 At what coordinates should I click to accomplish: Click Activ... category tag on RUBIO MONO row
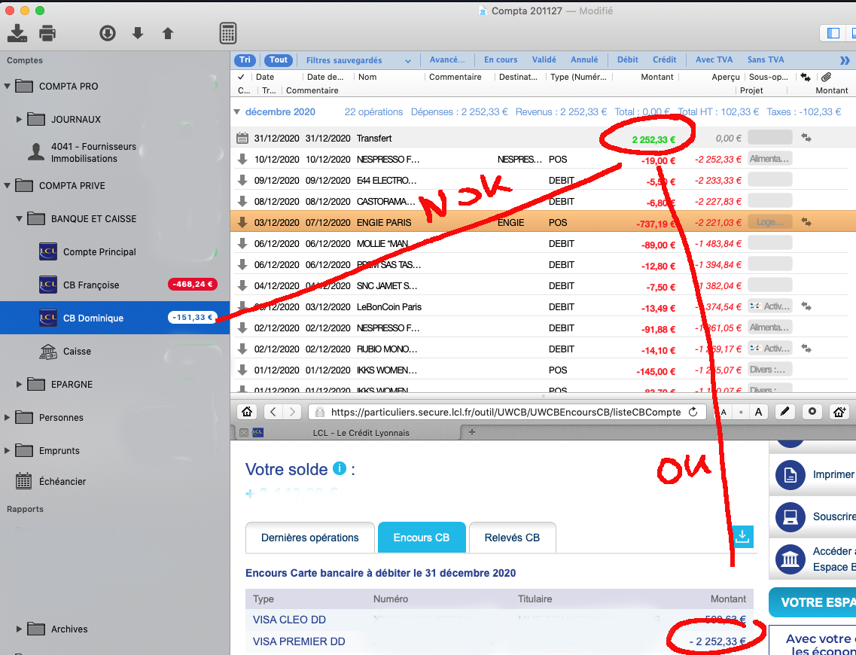(x=769, y=349)
